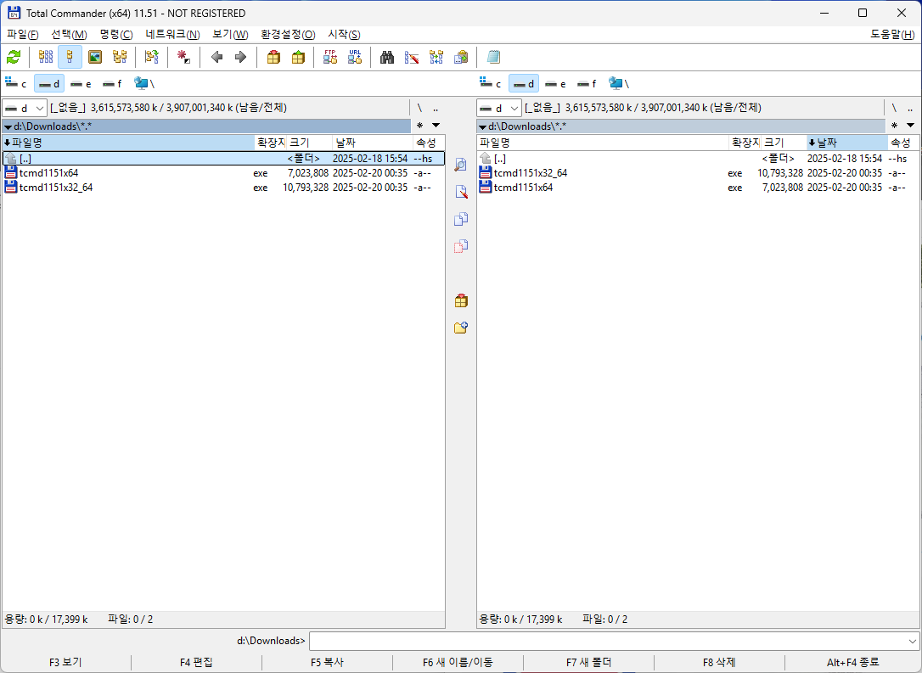Image resolution: width=922 pixels, height=673 pixels.
Task: Click left path bar triangle before d:\Downloads
Action: (x=8, y=126)
